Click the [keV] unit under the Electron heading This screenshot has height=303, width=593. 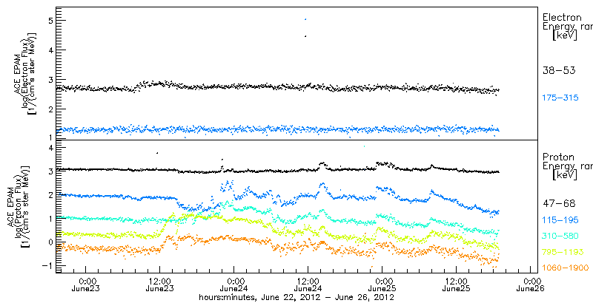(563, 36)
